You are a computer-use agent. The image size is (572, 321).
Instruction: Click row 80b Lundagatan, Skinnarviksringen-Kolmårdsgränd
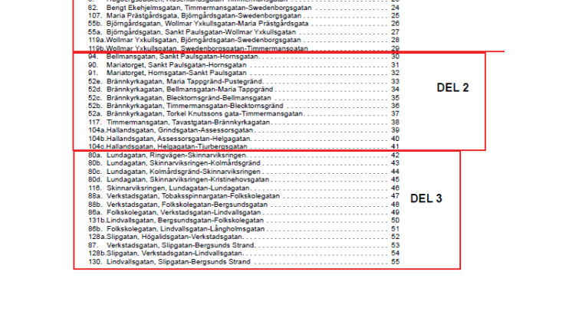point(244,163)
